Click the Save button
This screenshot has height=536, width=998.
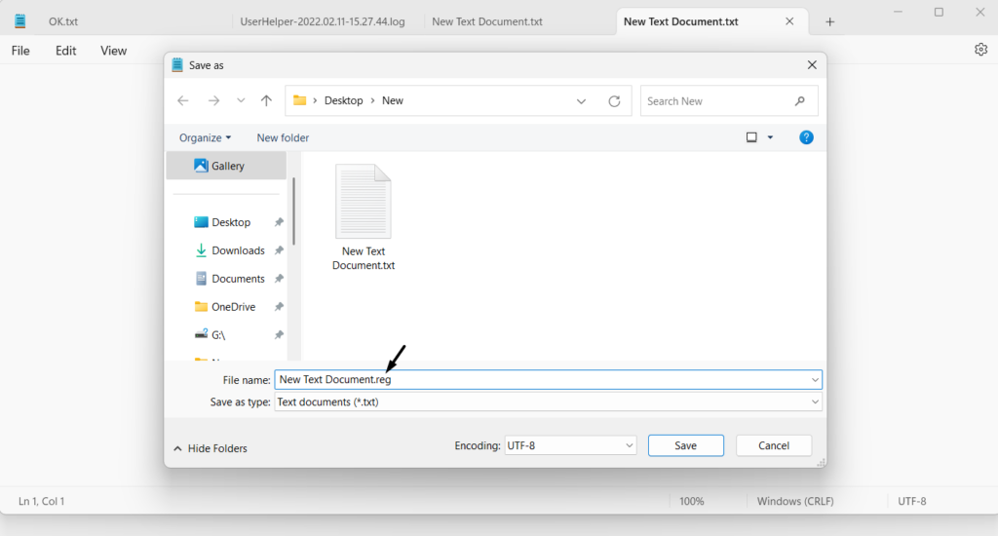(x=685, y=445)
